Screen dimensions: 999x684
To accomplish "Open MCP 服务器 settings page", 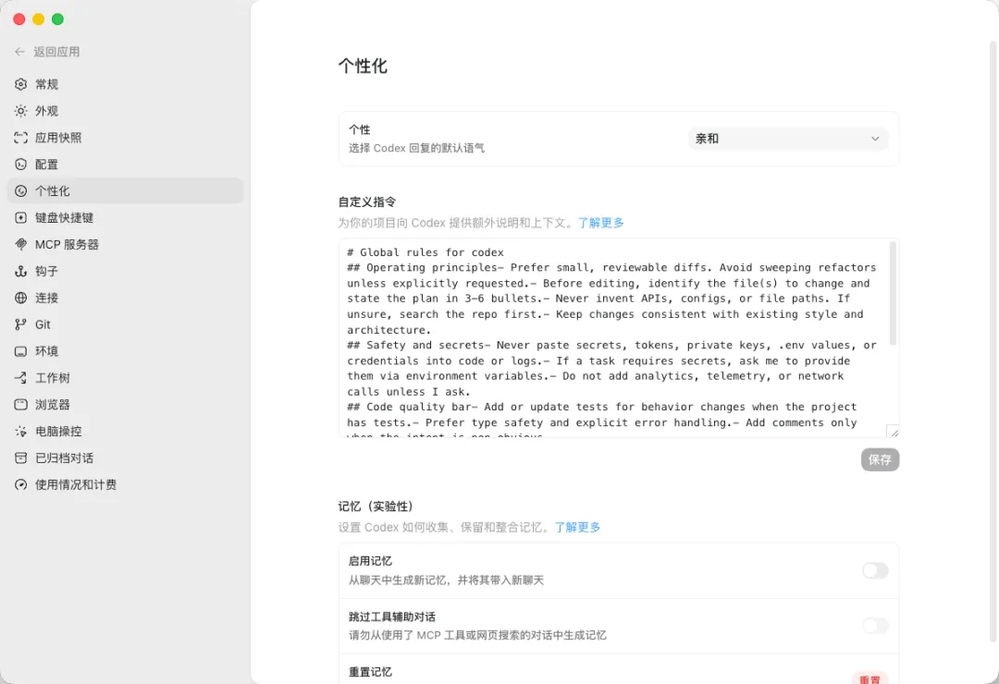I will point(125,245).
